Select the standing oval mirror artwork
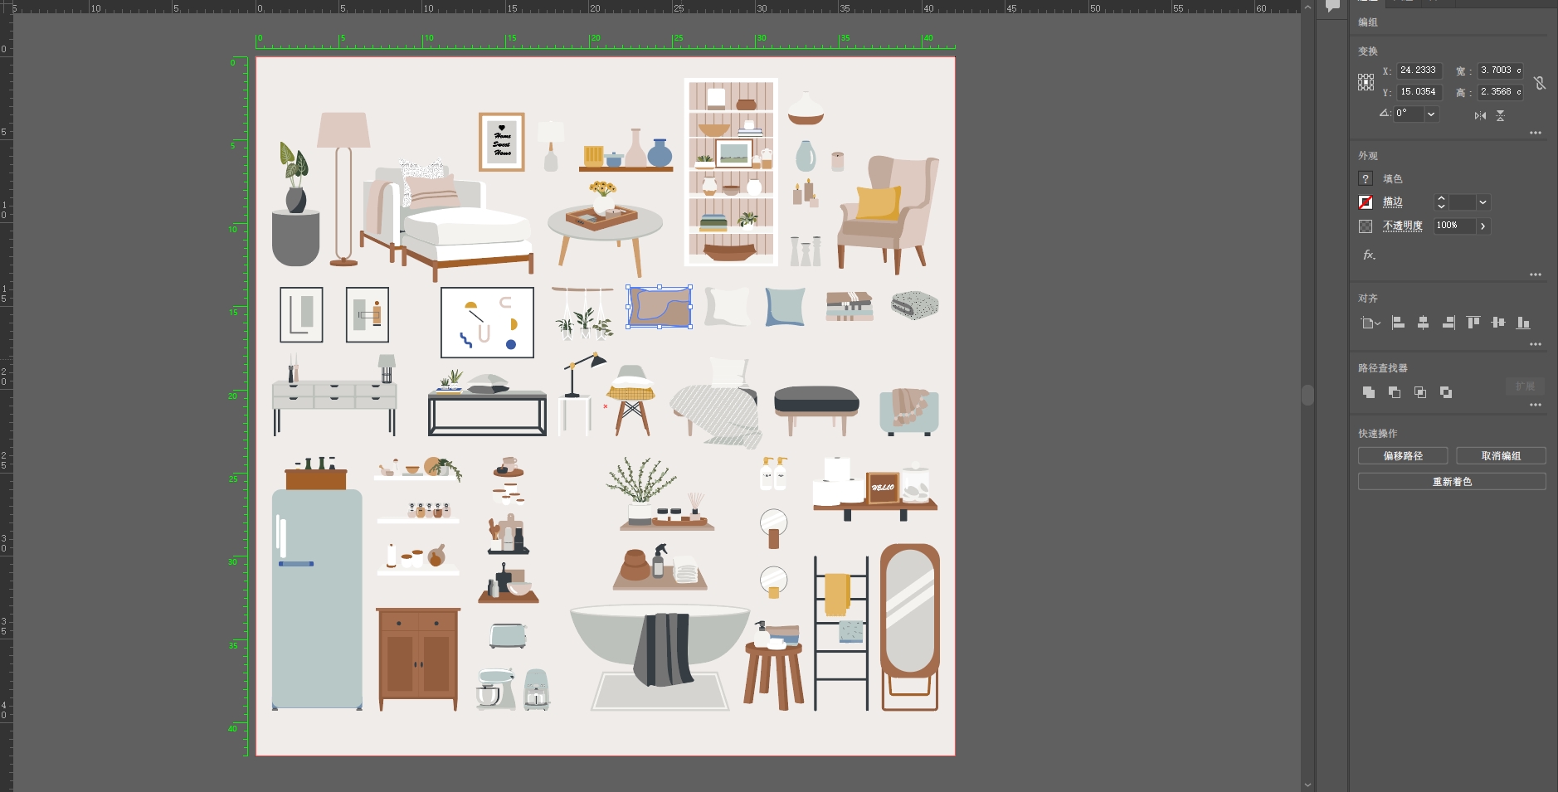The image size is (1558, 792). pos(910,627)
